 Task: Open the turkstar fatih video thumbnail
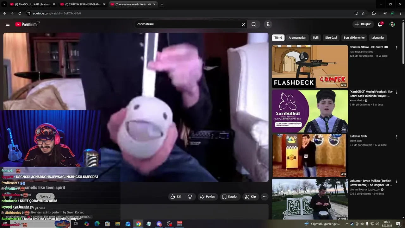(x=310, y=155)
